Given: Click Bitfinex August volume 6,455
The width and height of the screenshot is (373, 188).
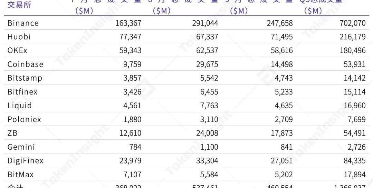Looking at the screenshot, I should 209,92.
